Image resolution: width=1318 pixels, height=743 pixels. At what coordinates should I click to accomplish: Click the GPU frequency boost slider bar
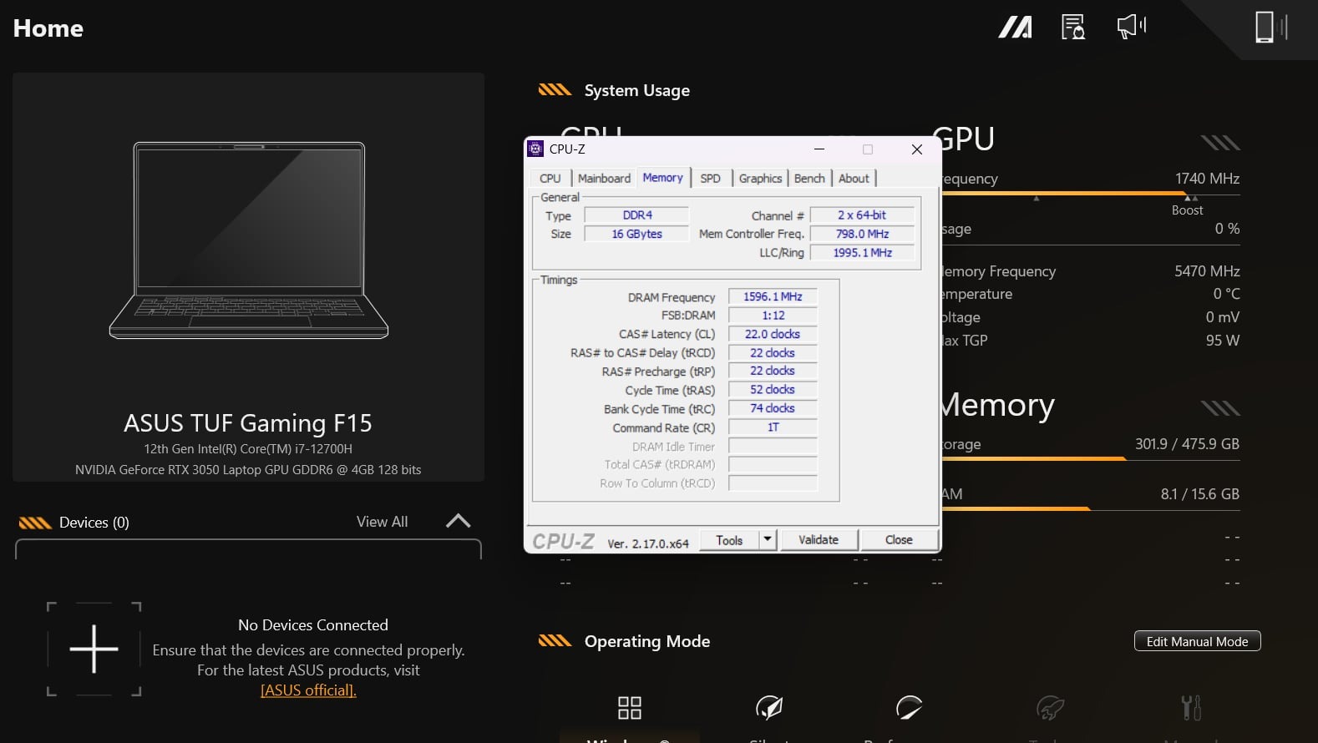pos(1090,194)
